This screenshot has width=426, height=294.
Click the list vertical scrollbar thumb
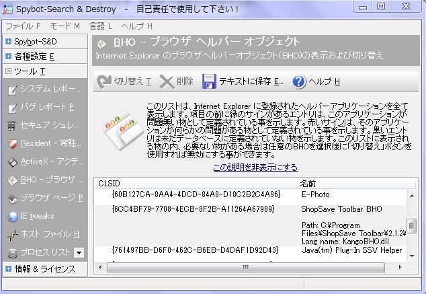(412, 226)
